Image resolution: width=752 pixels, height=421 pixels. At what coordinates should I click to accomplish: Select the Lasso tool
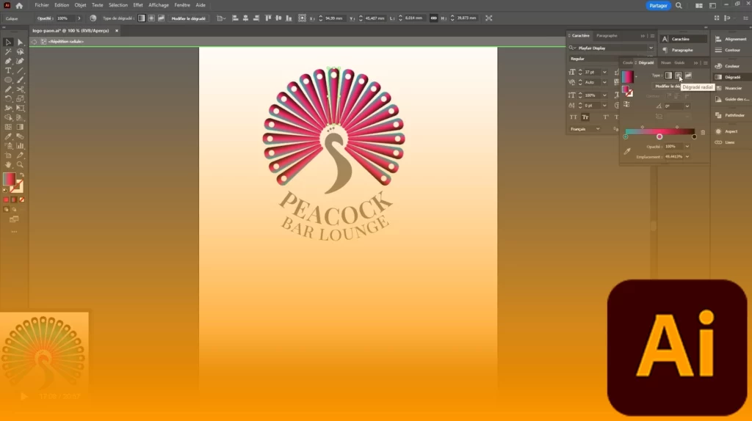tap(20, 52)
